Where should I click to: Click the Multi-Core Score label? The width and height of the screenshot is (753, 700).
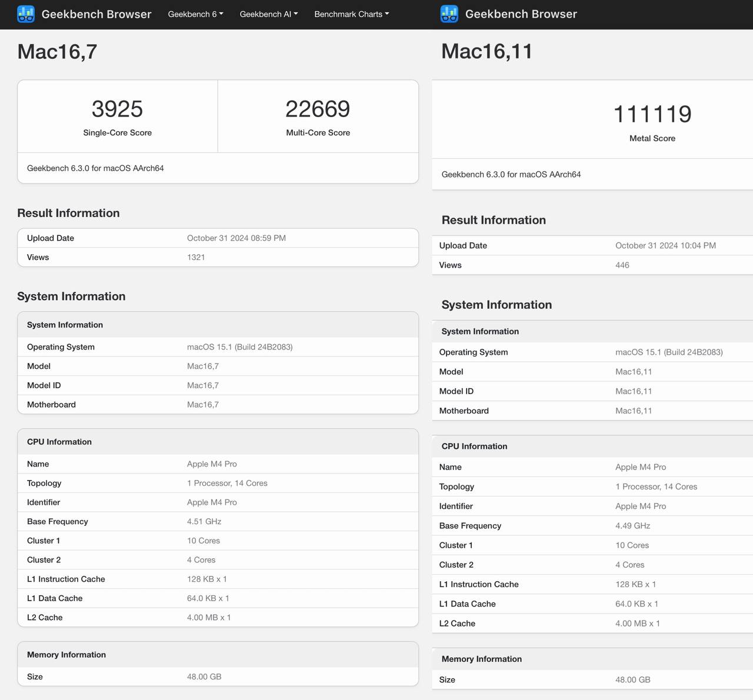point(318,133)
